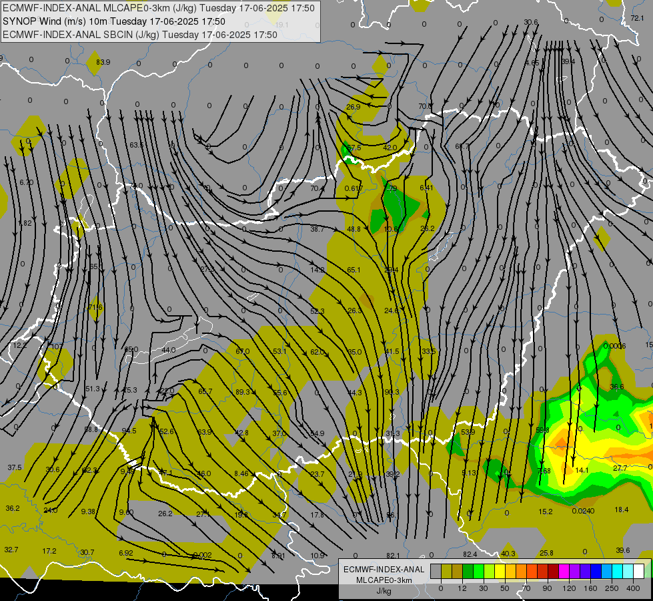Click the map value 44.0

[x=169, y=350]
